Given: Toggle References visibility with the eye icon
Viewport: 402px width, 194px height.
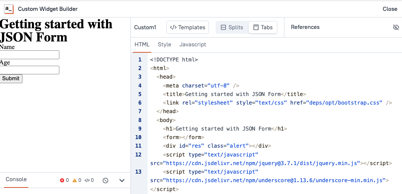Looking at the screenshot, I should [x=396, y=27].
